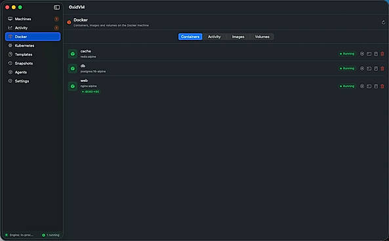
Task: Click the orange badge next to Machines
Action: pos(56,19)
